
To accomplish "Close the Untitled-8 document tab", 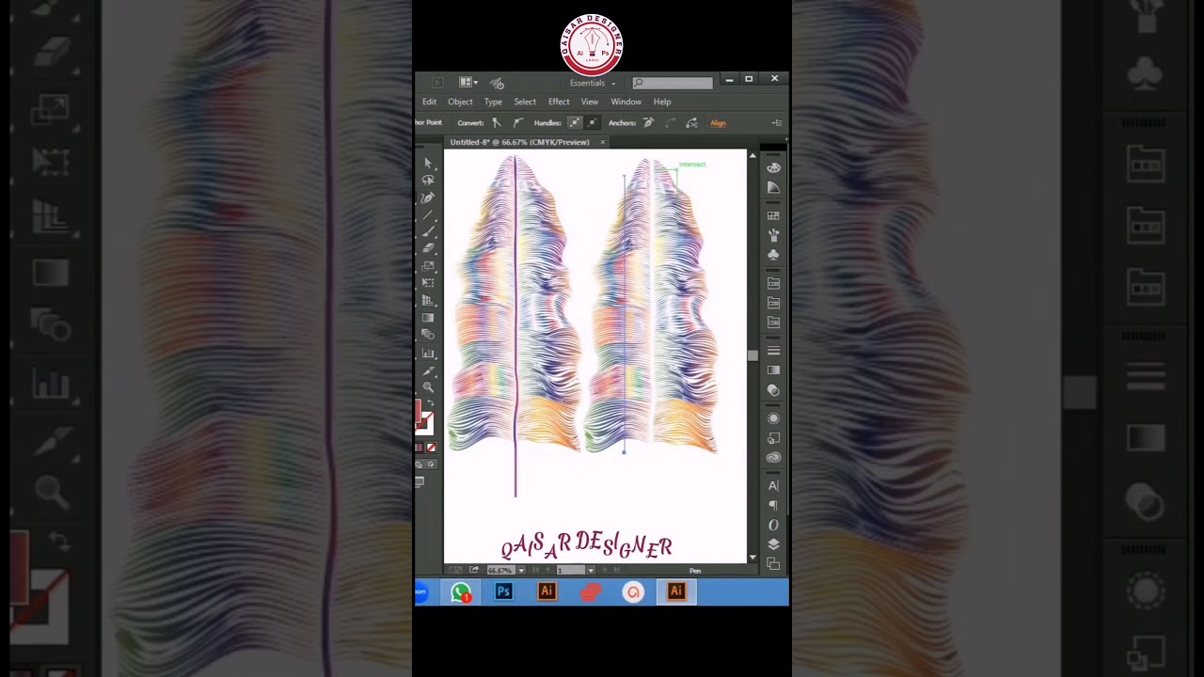I will coord(603,142).
